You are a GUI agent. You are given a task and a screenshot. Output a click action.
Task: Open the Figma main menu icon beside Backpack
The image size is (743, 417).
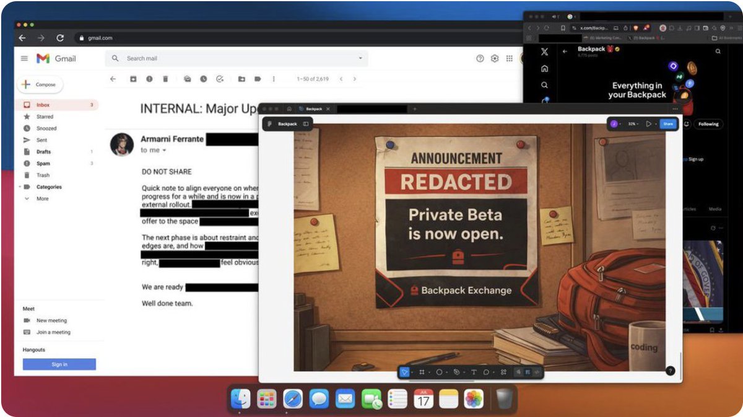tap(269, 124)
